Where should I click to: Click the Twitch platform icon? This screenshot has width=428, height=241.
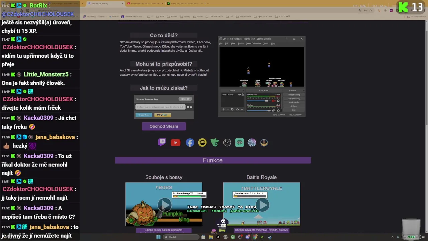162,142
